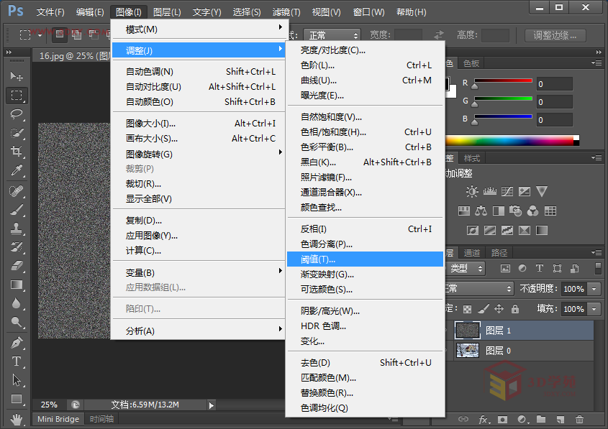
Task: Expand the layer filter type (类型) dropdown
Action: [x=466, y=268]
